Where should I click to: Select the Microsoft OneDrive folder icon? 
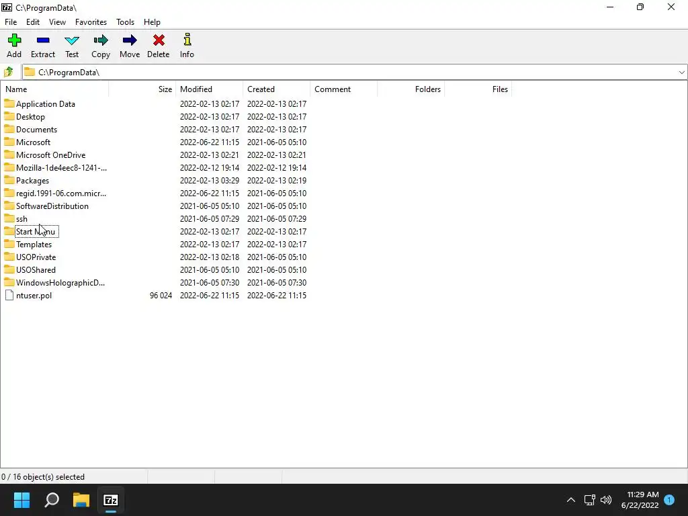coord(9,155)
